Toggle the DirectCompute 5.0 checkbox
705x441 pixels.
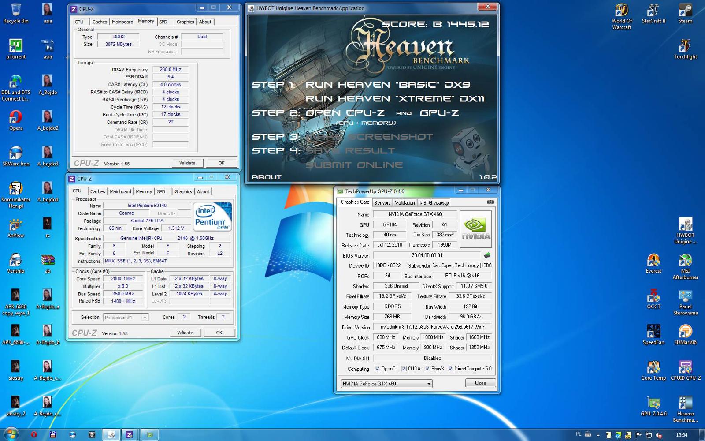tap(450, 369)
